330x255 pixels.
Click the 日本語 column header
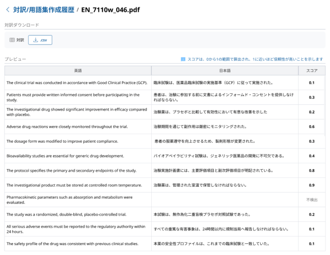point(224,70)
